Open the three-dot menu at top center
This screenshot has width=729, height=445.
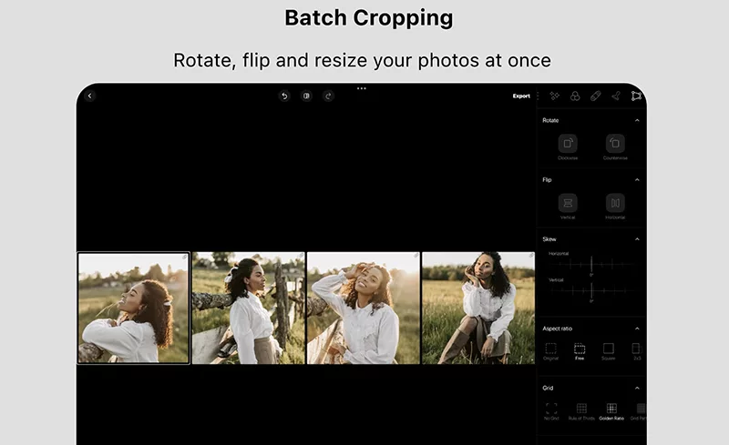[x=361, y=88]
